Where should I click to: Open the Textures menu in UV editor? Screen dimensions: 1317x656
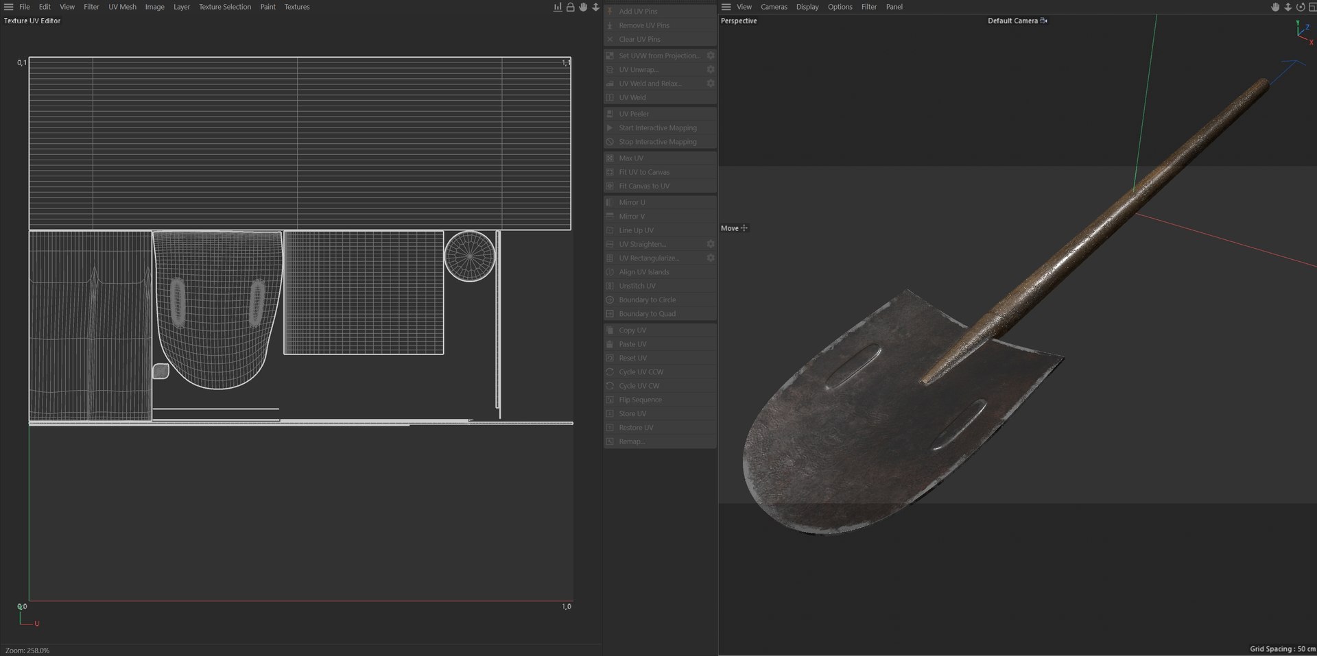(x=297, y=7)
